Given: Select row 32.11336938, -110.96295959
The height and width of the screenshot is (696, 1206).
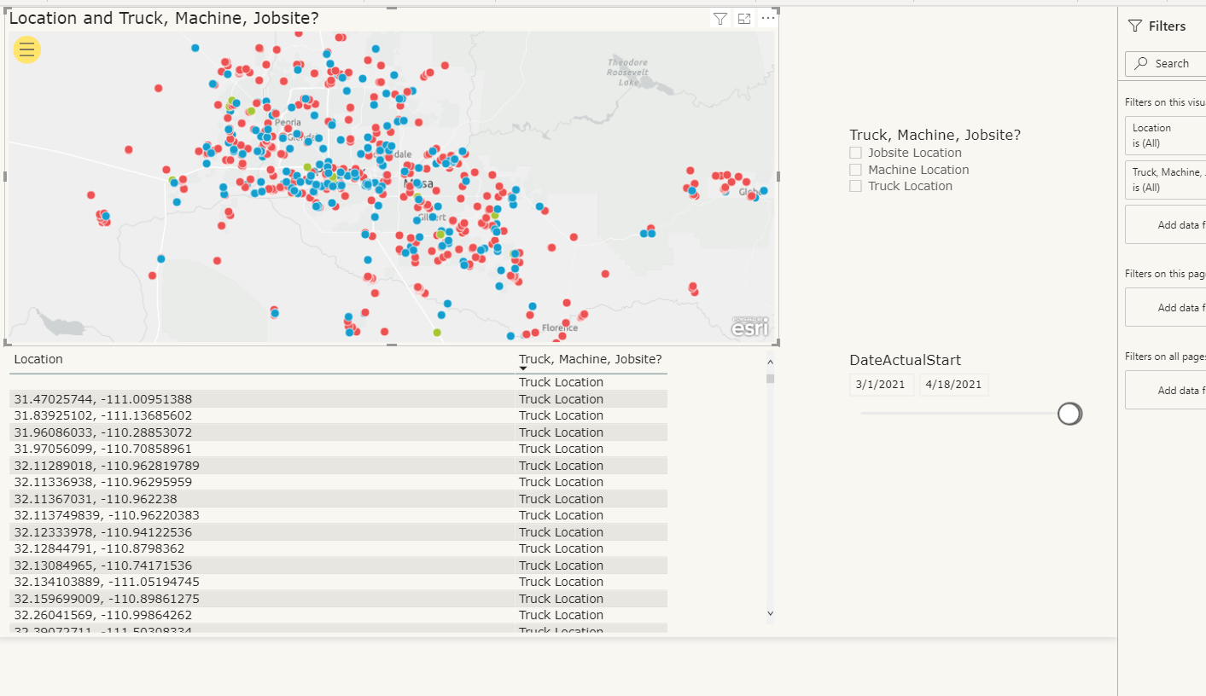Looking at the screenshot, I should 338,482.
